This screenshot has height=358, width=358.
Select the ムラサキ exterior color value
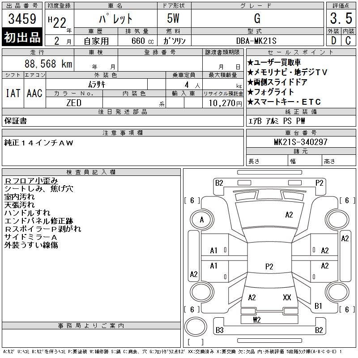tap(106, 84)
